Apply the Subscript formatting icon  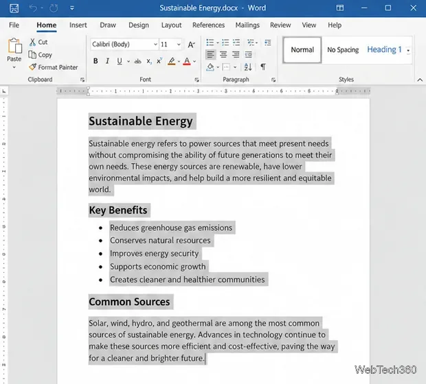[x=149, y=61]
